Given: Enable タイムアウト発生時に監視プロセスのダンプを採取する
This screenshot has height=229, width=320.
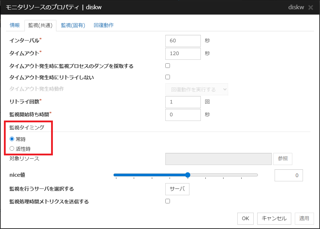Looking at the screenshot, I should coord(167,65).
